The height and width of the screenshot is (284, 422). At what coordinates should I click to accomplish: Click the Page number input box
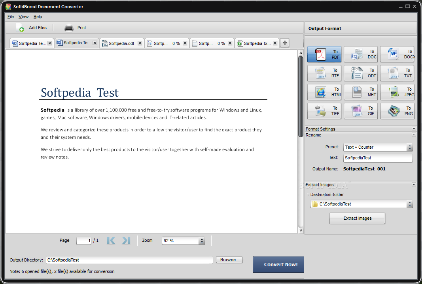[84, 241]
